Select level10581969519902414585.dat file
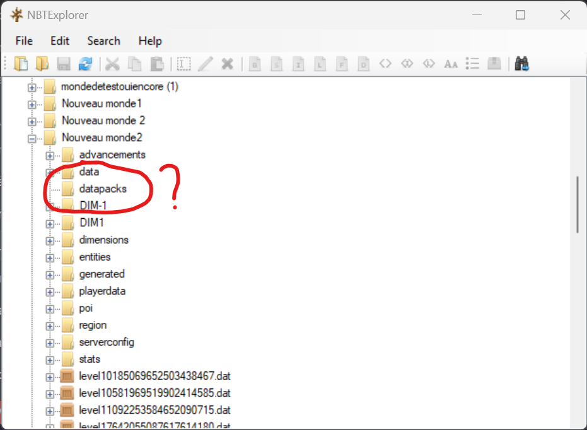 click(154, 393)
